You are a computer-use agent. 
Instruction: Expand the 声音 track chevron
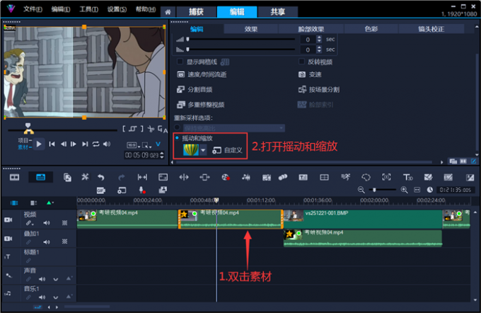(x=55, y=279)
